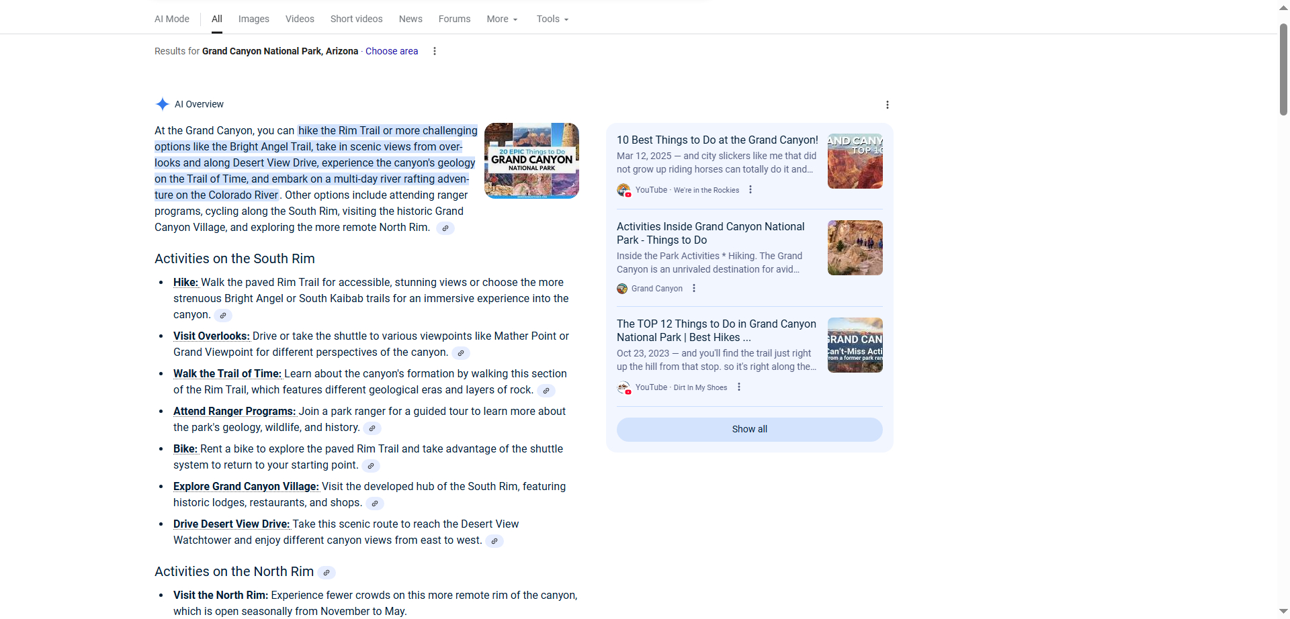1290x619 pixels.
Task: Click the scrollbar up arrow
Action: pos(1283,7)
